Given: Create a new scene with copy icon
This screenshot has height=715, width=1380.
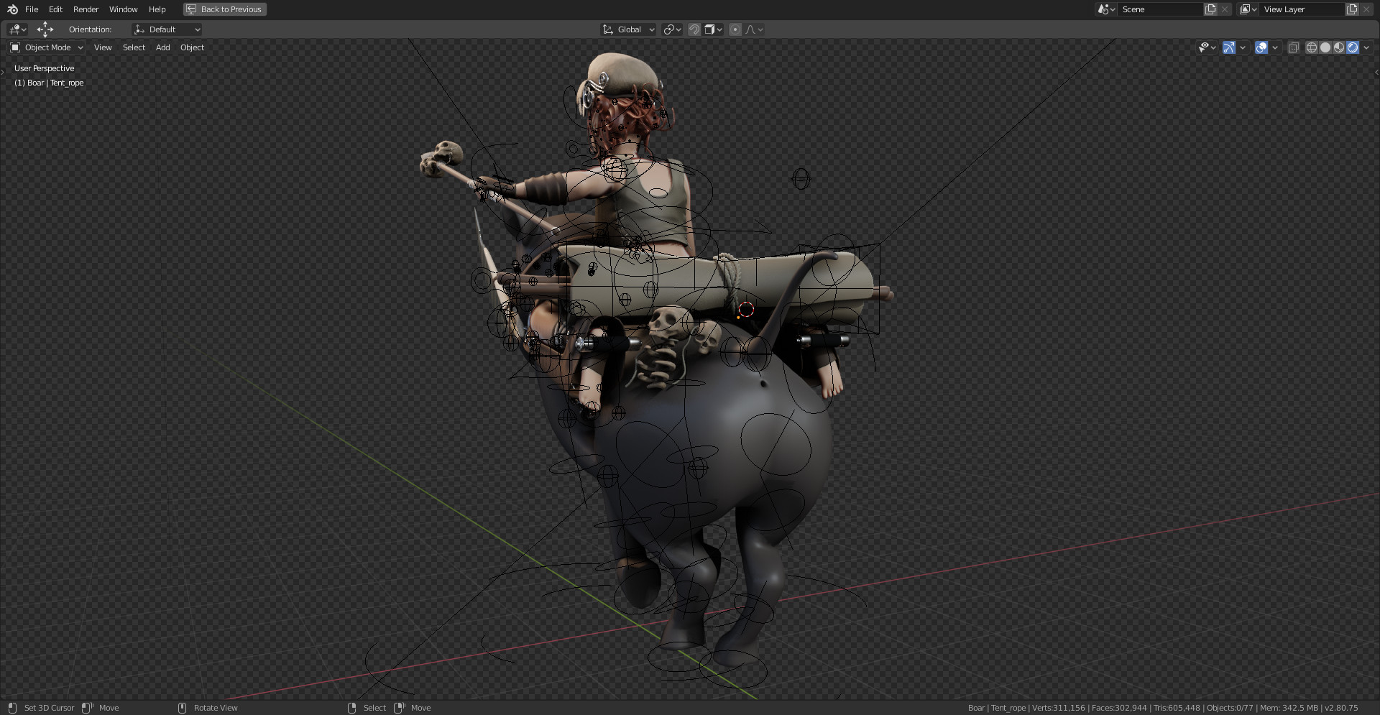Looking at the screenshot, I should click(x=1210, y=9).
